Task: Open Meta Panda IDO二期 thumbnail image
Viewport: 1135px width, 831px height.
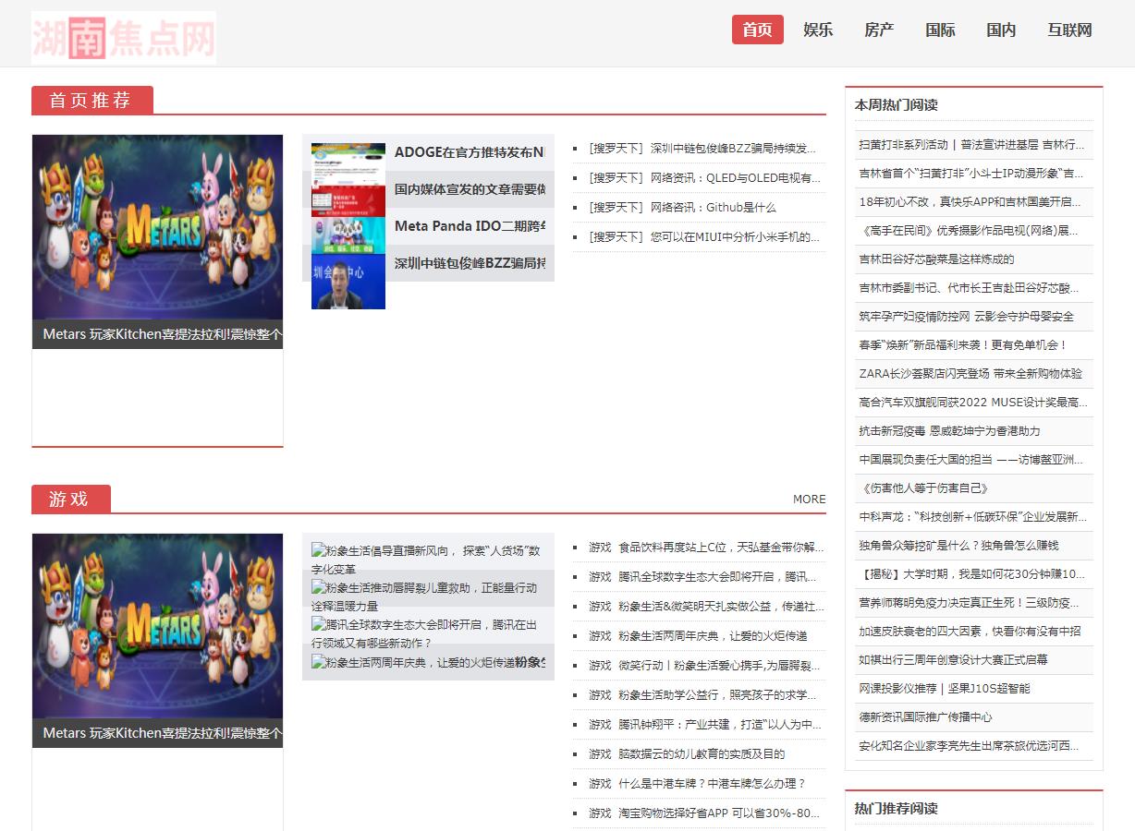Action: tap(348, 235)
